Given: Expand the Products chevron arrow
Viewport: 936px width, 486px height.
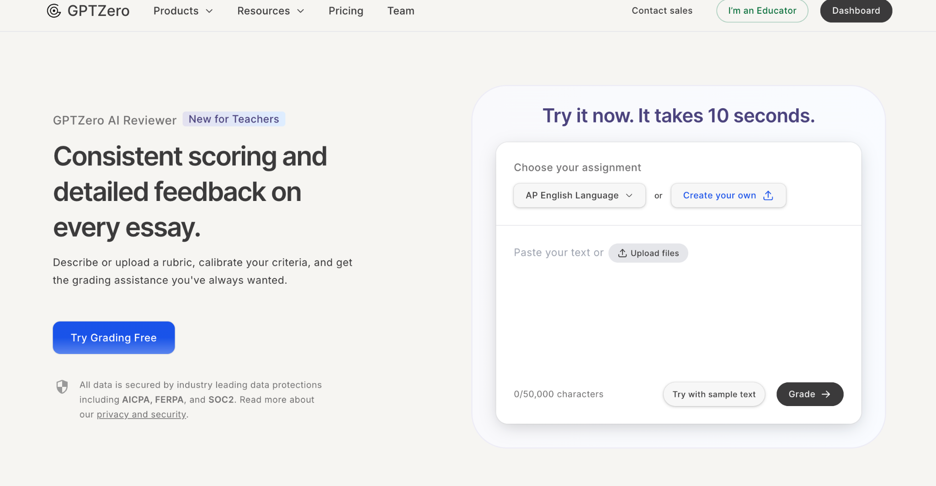Looking at the screenshot, I should pyautogui.click(x=209, y=11).
